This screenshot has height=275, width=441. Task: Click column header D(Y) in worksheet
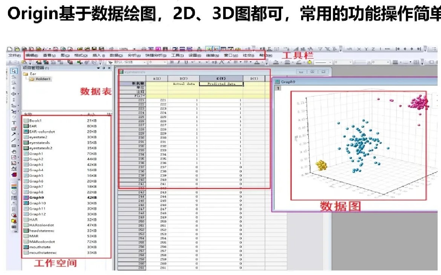point(254,79)
